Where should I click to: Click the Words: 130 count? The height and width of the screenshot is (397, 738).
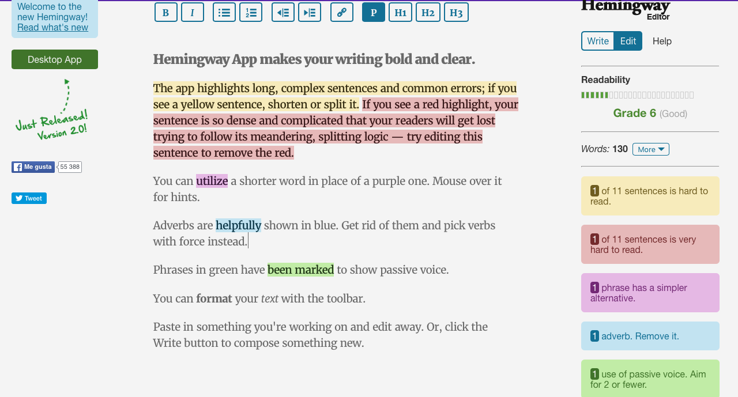coord(604,149)
